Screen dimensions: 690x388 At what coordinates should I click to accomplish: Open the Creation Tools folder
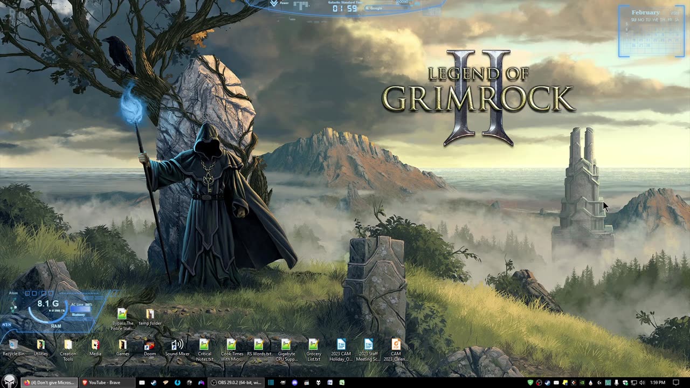[x=68, y=350]
